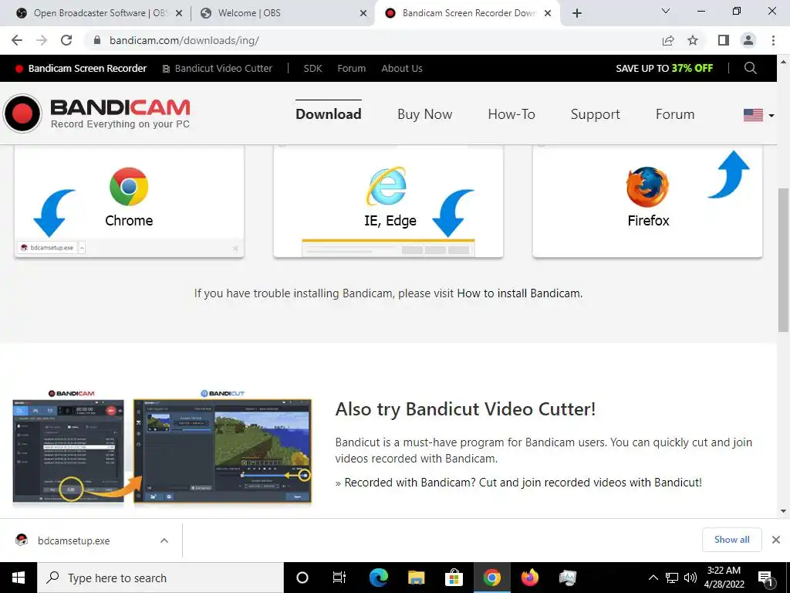Open the Windows Start menu

point(19,578)
